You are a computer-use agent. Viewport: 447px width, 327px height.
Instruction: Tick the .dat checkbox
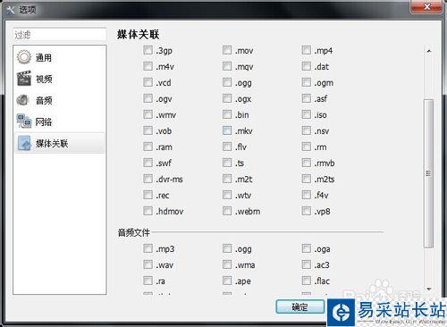pos(307,66)
